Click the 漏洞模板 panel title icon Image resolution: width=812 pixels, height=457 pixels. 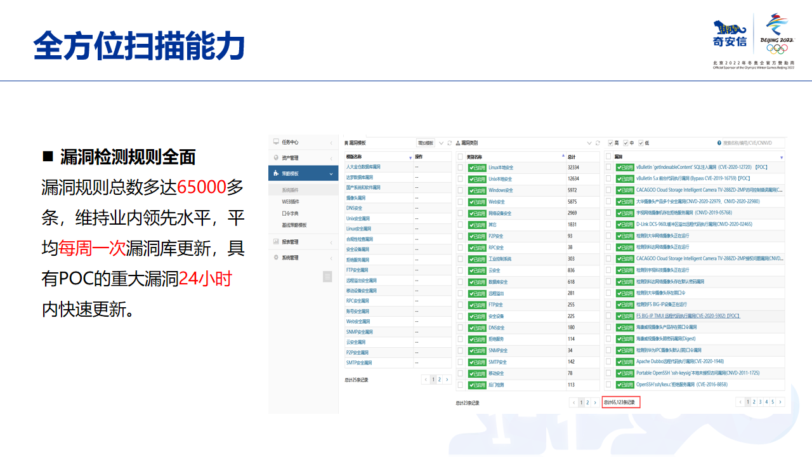click(x=346, y=143)
